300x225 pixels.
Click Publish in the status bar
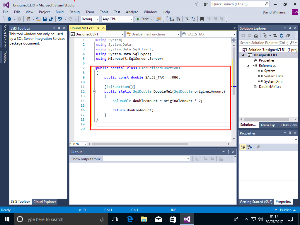click(286, 210)
